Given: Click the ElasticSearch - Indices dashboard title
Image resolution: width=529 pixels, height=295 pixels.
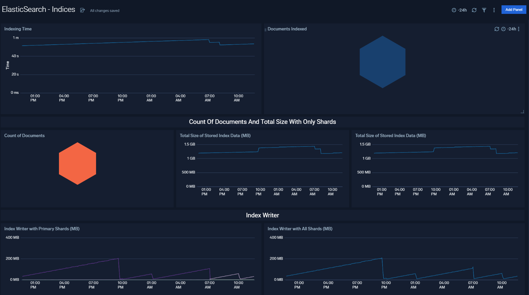Looking at the screenshot, I should coord(38,10).
